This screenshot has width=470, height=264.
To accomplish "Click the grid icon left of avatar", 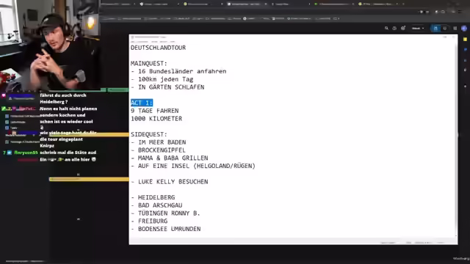I will coord(455,28).
